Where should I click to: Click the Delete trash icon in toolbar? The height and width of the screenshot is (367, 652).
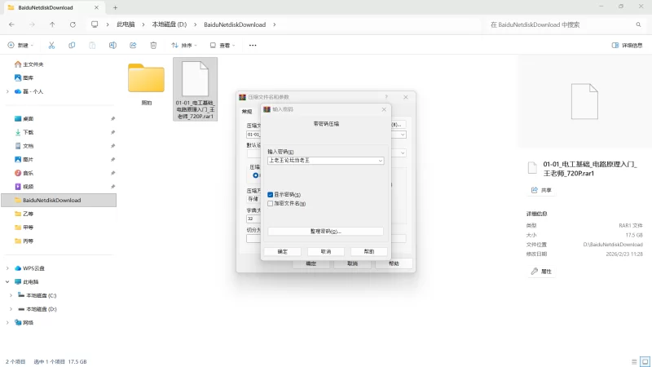pos(152,46)
